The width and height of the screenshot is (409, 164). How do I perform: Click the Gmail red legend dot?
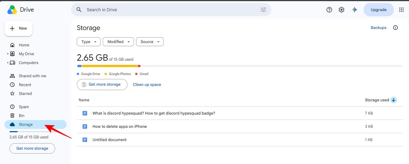tap(136, 74)
